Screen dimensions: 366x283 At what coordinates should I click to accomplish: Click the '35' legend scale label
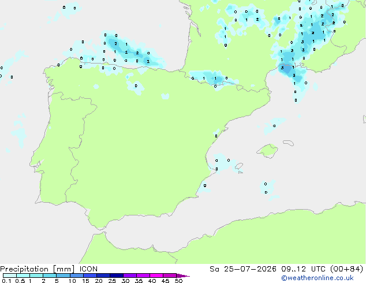(x=139, y=281)
